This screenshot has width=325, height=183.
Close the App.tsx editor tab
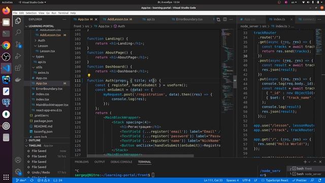pos(96,19)
